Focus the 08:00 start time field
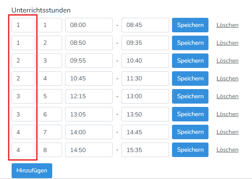The height and width of the screenshot is (179, 252). pos(89,25)
